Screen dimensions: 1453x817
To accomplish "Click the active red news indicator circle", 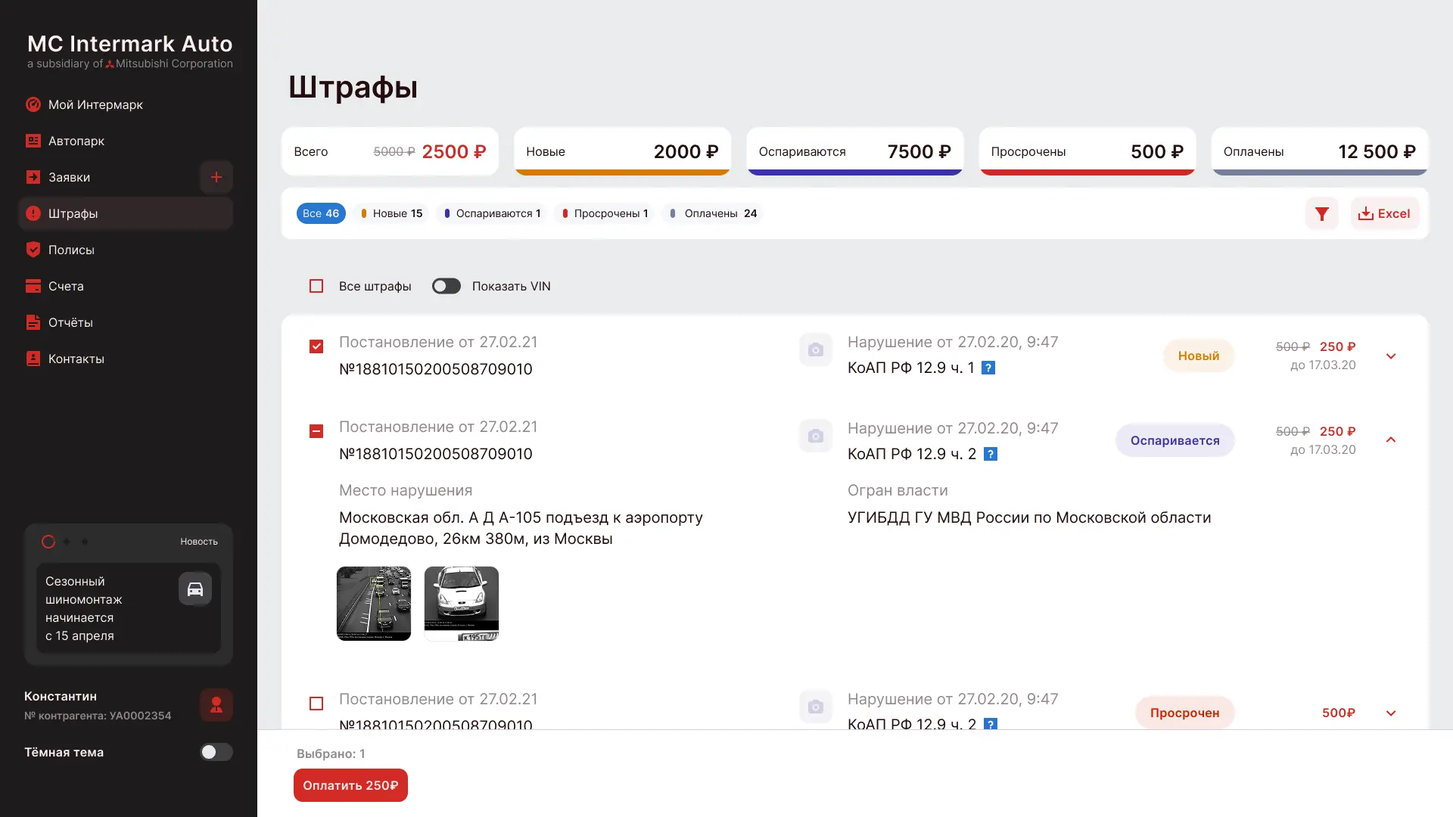I will tap(48, 542).
